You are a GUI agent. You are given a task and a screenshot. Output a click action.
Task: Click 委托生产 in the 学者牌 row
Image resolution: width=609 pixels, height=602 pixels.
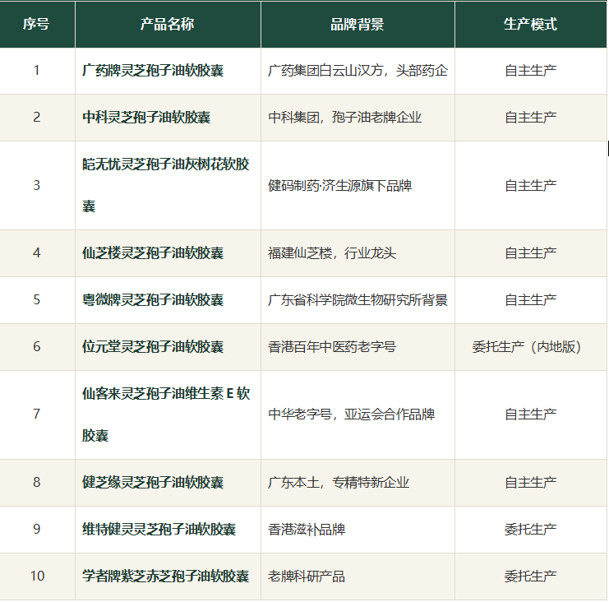531,576
